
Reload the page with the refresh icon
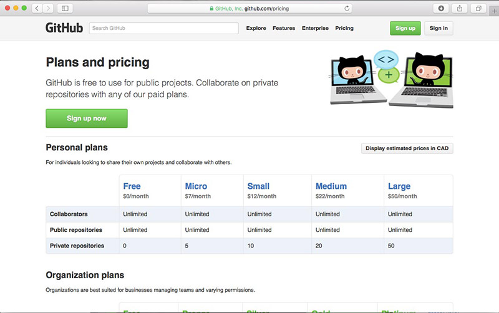[x=347, y=8]
